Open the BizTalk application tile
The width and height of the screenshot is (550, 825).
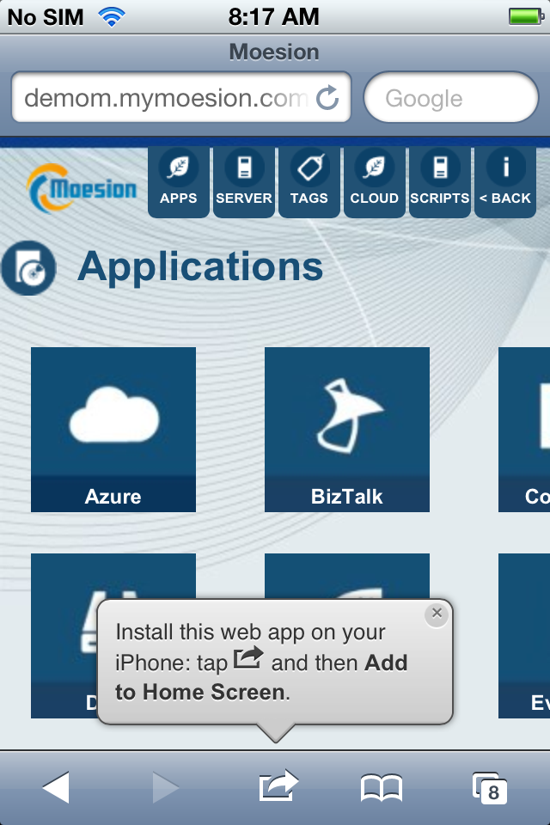coord(347,430)
